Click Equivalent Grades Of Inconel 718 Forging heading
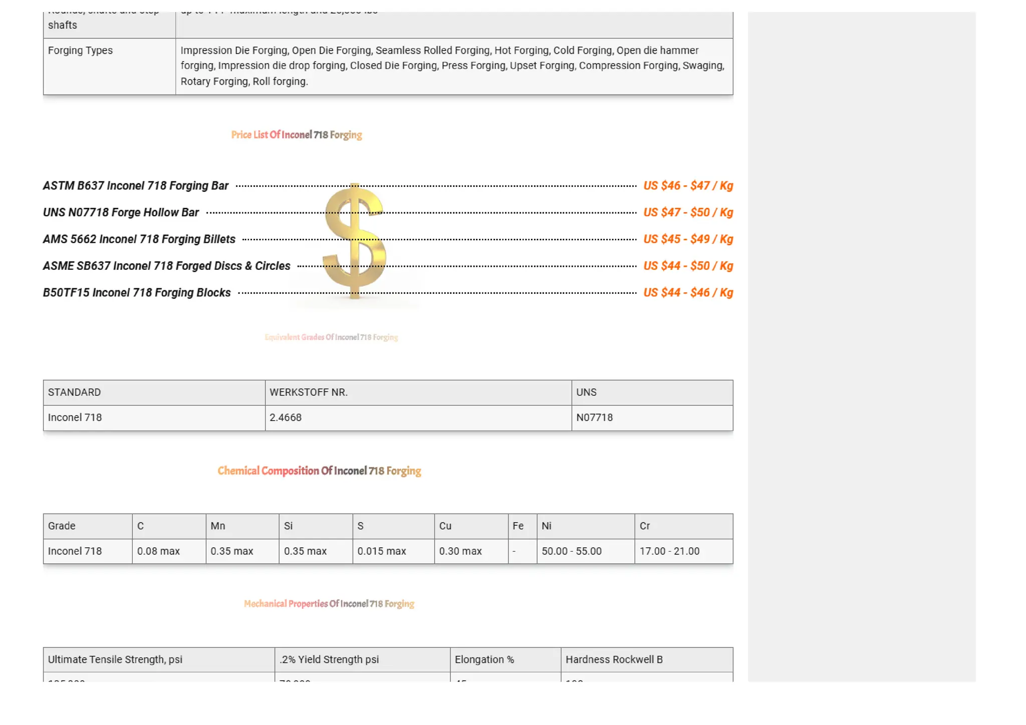The width and height of the screenshot is (1026, 725). (x=331, y=337)
